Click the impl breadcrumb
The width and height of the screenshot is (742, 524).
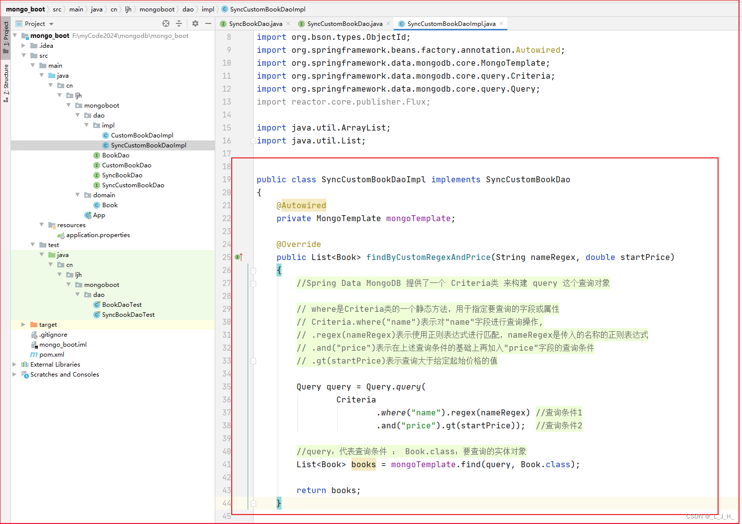click(x=208, y=9)
